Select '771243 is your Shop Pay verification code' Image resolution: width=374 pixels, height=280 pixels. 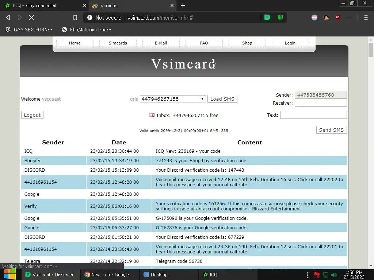point(201,160)
